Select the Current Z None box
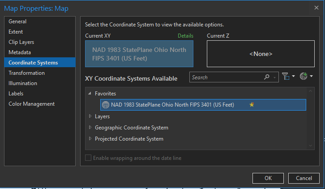325x189 pixels. coord(261,54)
